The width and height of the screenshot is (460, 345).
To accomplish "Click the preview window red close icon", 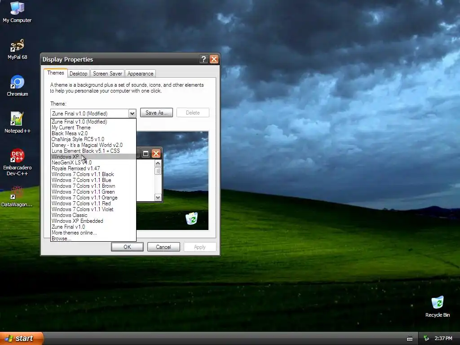I will pos(156,154).
